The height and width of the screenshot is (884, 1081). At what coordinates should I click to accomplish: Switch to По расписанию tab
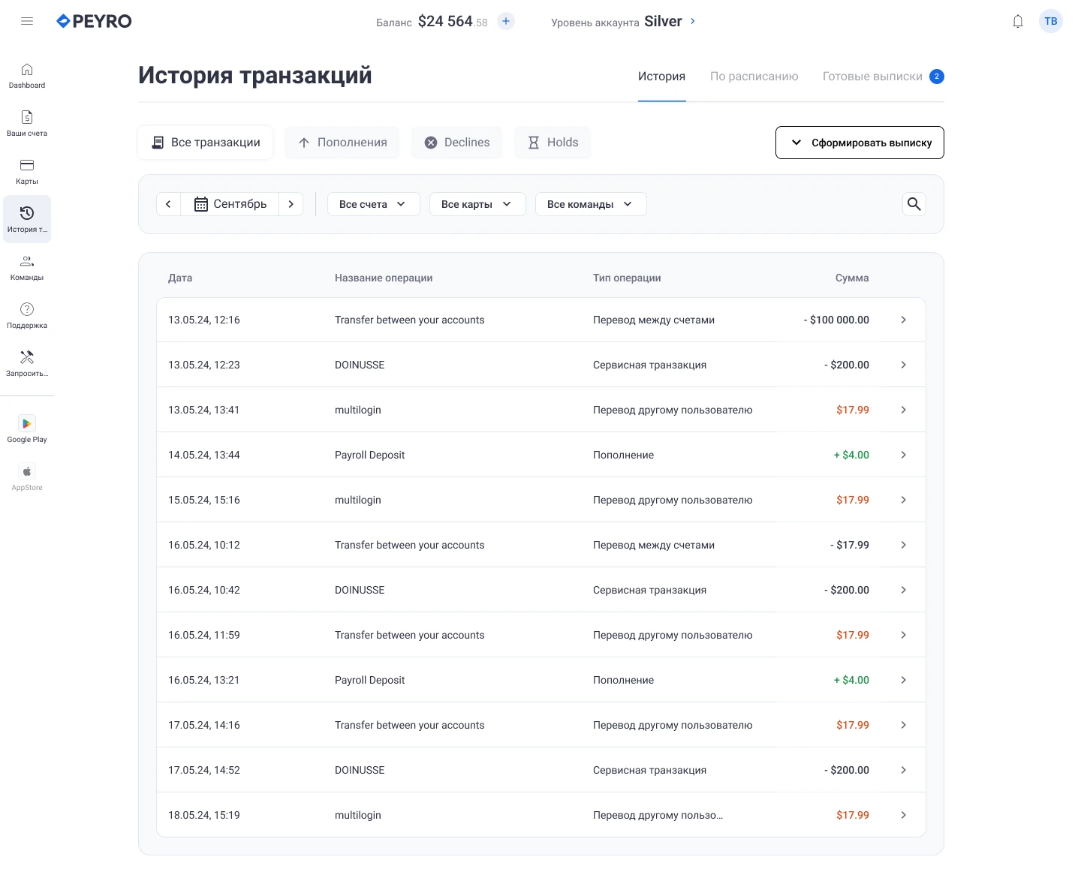point(754,77)
